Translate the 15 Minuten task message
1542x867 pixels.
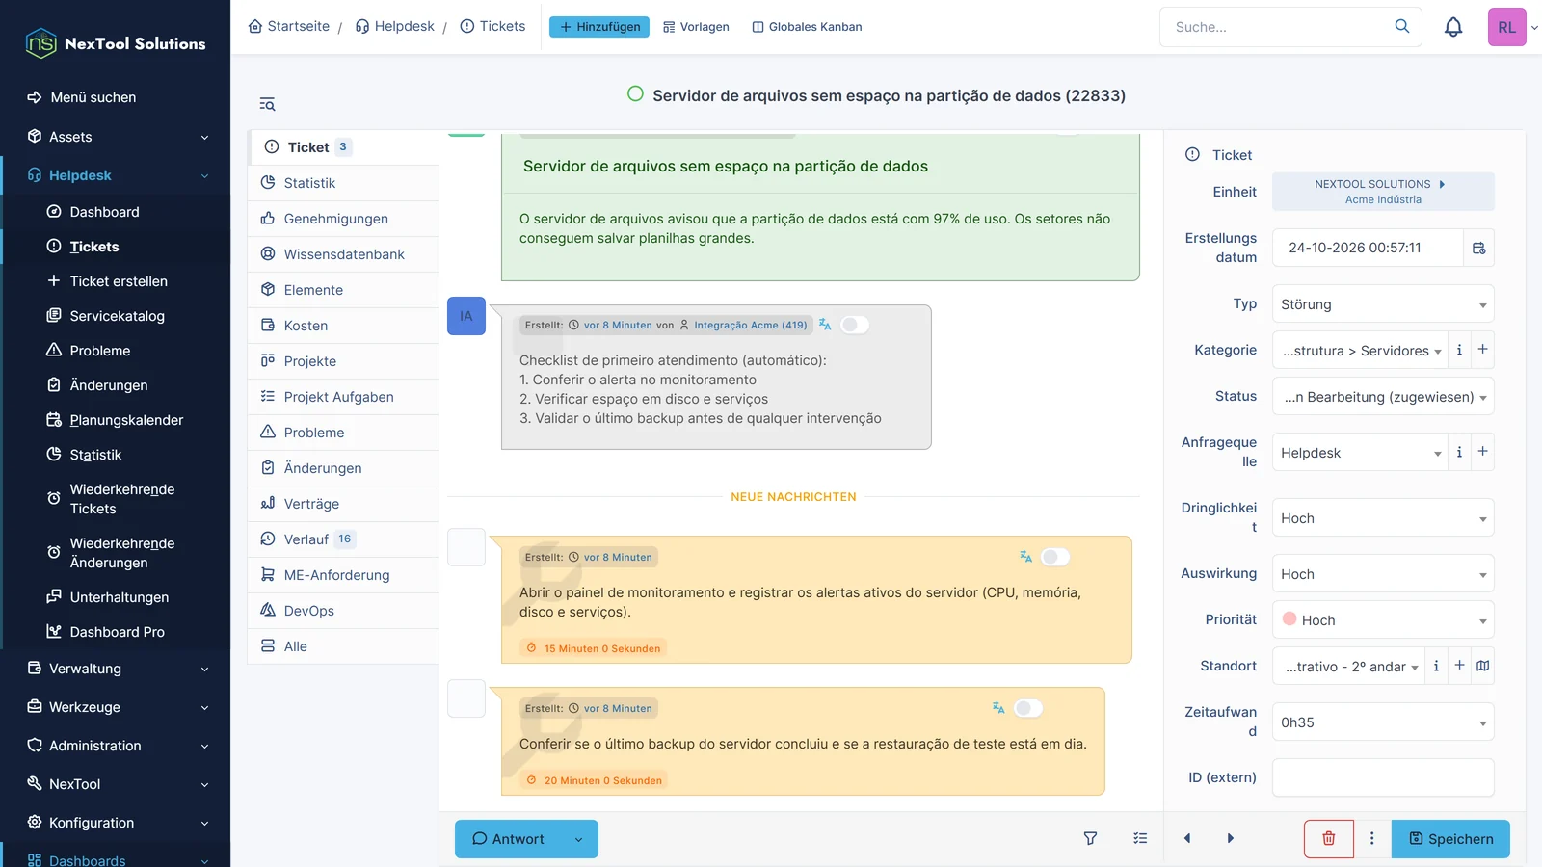pyautogui.click(x=1025, y=557)
